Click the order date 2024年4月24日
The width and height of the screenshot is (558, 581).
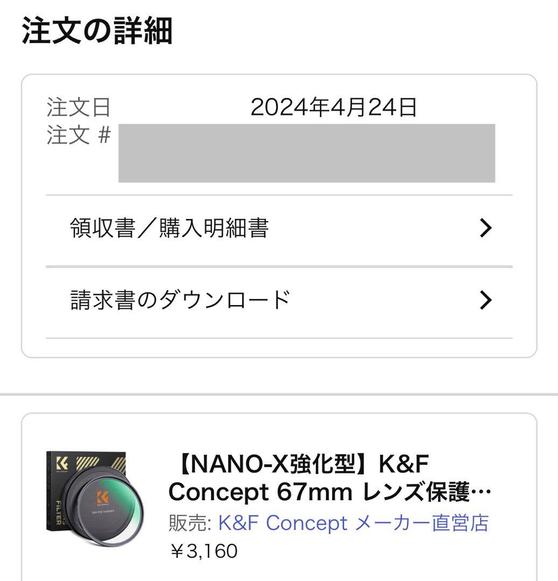[334, 108]
